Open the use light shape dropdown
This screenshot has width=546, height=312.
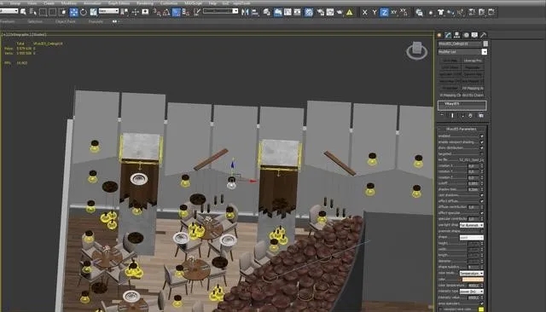[x=472, y=225]
